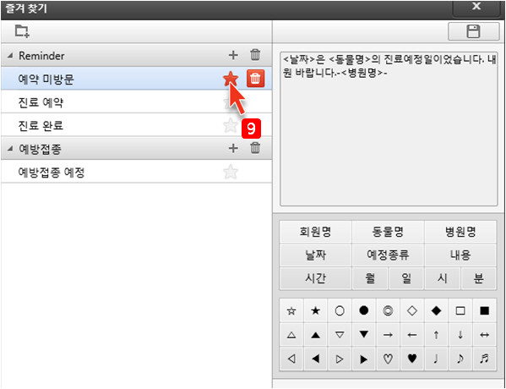Insert the right arrow symbol

[x=388, y=335]
